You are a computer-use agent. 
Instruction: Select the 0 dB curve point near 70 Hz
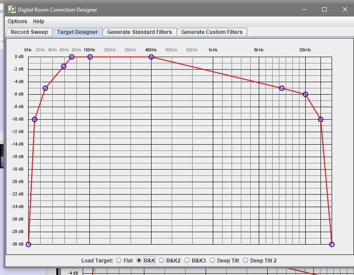[72, 57]
